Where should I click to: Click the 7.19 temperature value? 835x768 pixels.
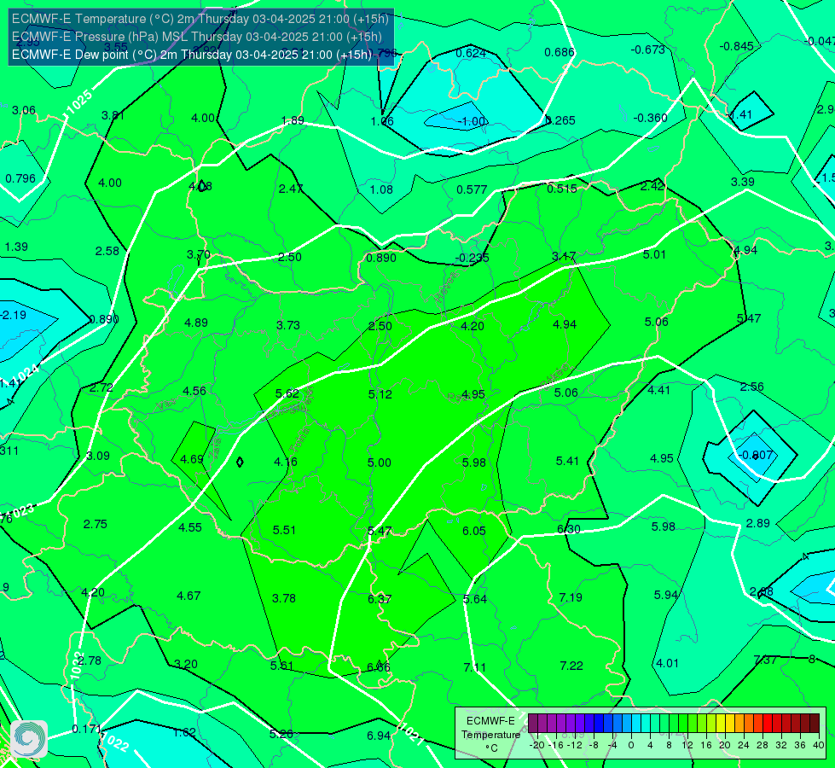click(571, 597)
